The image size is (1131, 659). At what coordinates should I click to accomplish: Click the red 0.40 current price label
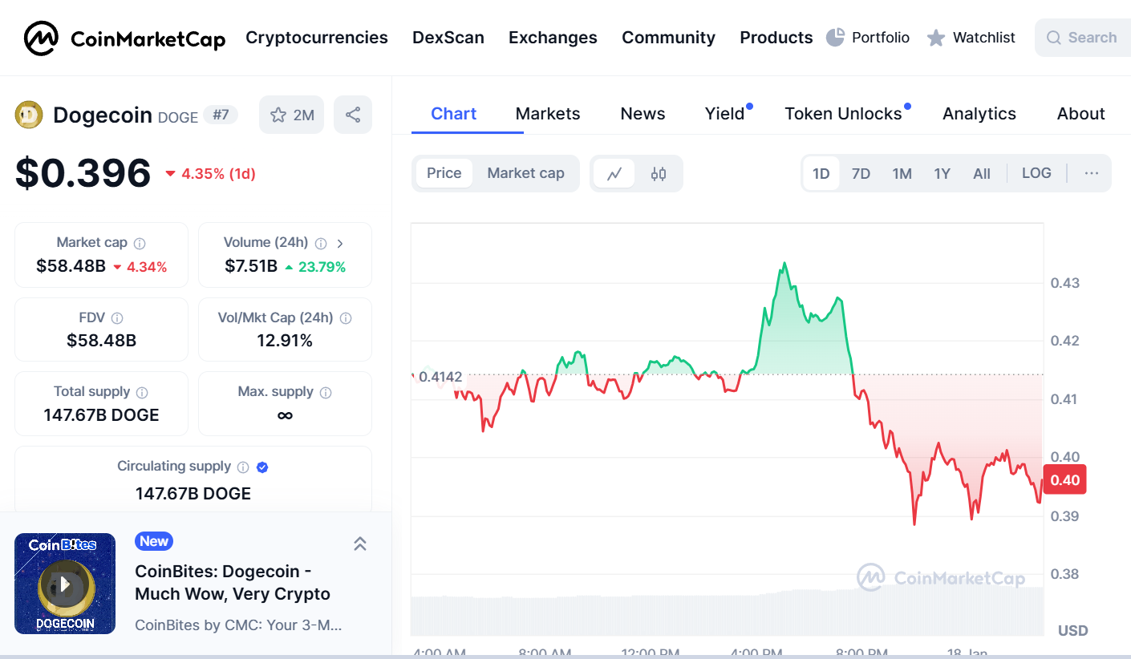tap(1064, 480)
